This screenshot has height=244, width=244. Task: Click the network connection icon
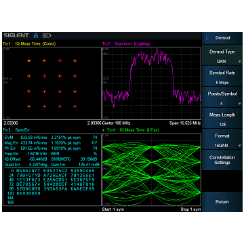36,35
